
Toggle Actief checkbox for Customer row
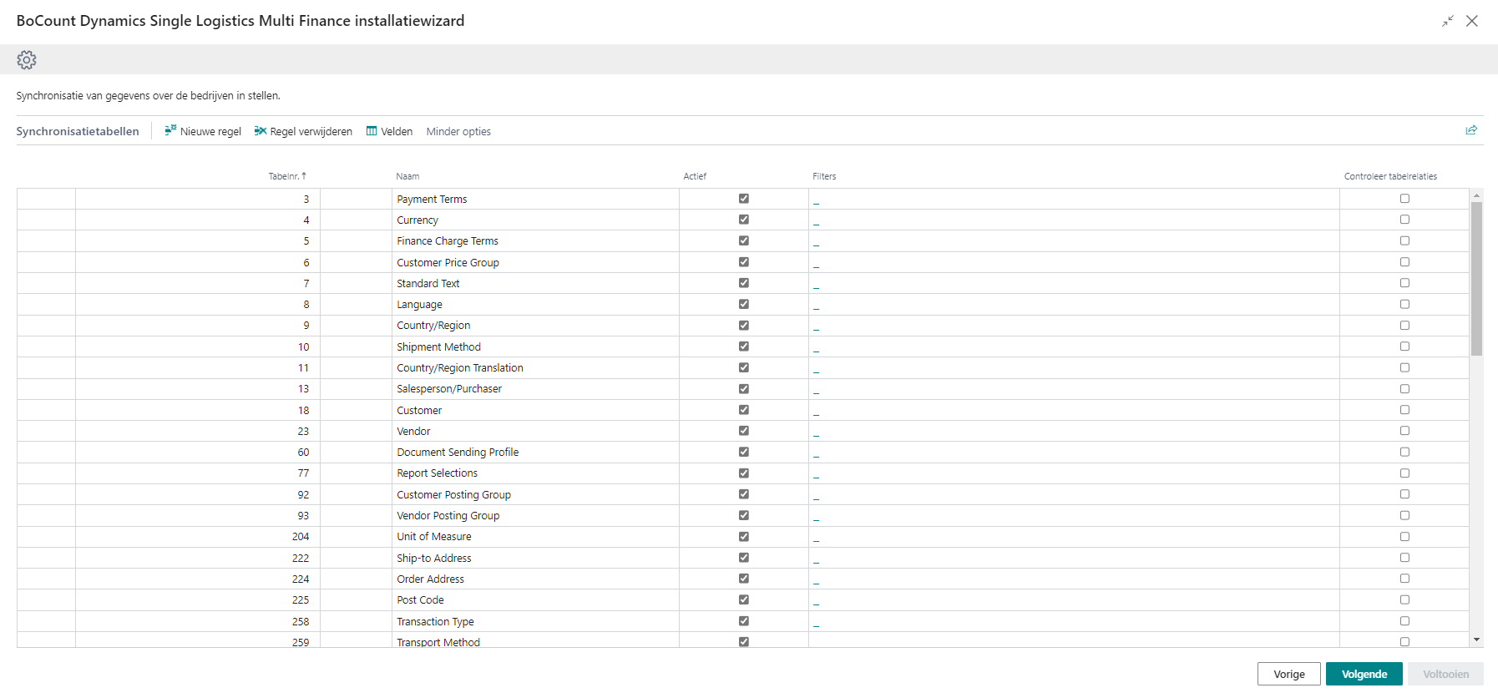[743, 410]
